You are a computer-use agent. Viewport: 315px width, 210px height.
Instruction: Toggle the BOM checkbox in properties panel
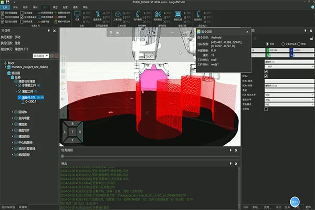point(266,76)
